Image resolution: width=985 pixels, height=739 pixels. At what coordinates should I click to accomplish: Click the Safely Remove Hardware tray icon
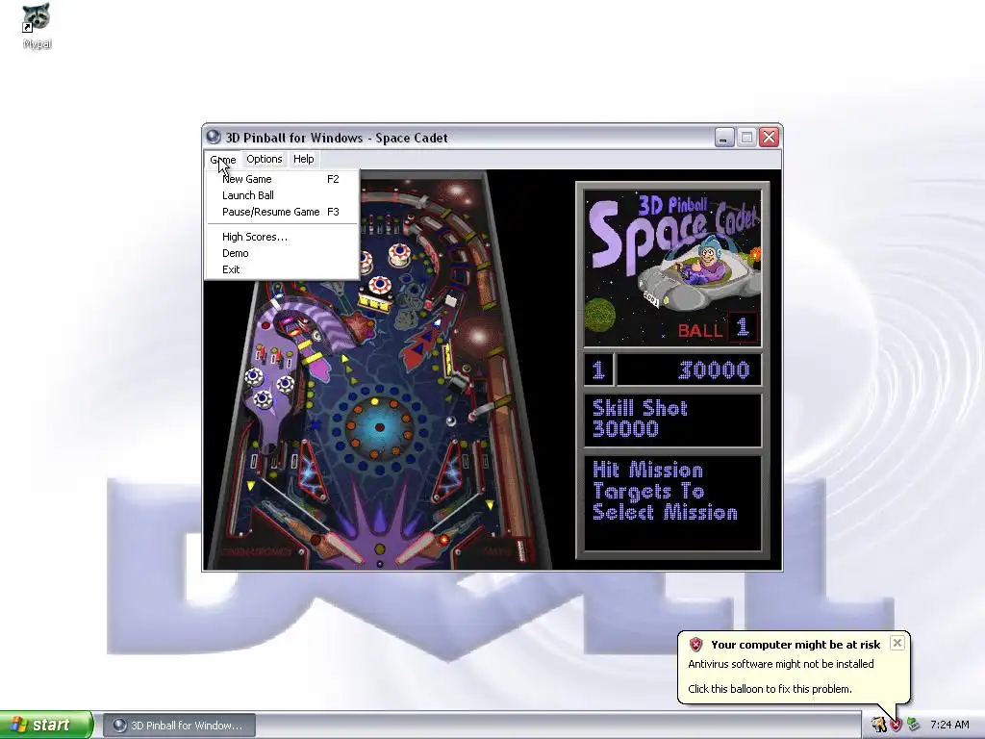point(913,726)
